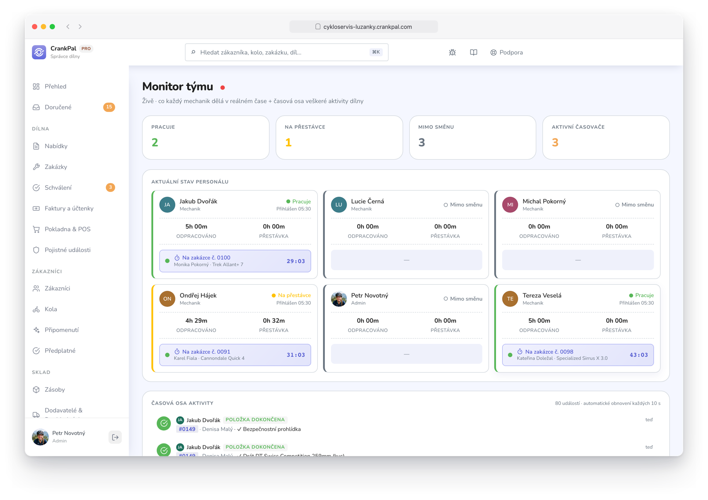The image size is (708, 500).
Task: Click the Na přestávce summary card
Action: pyautogui.click(x=339, y=137)
